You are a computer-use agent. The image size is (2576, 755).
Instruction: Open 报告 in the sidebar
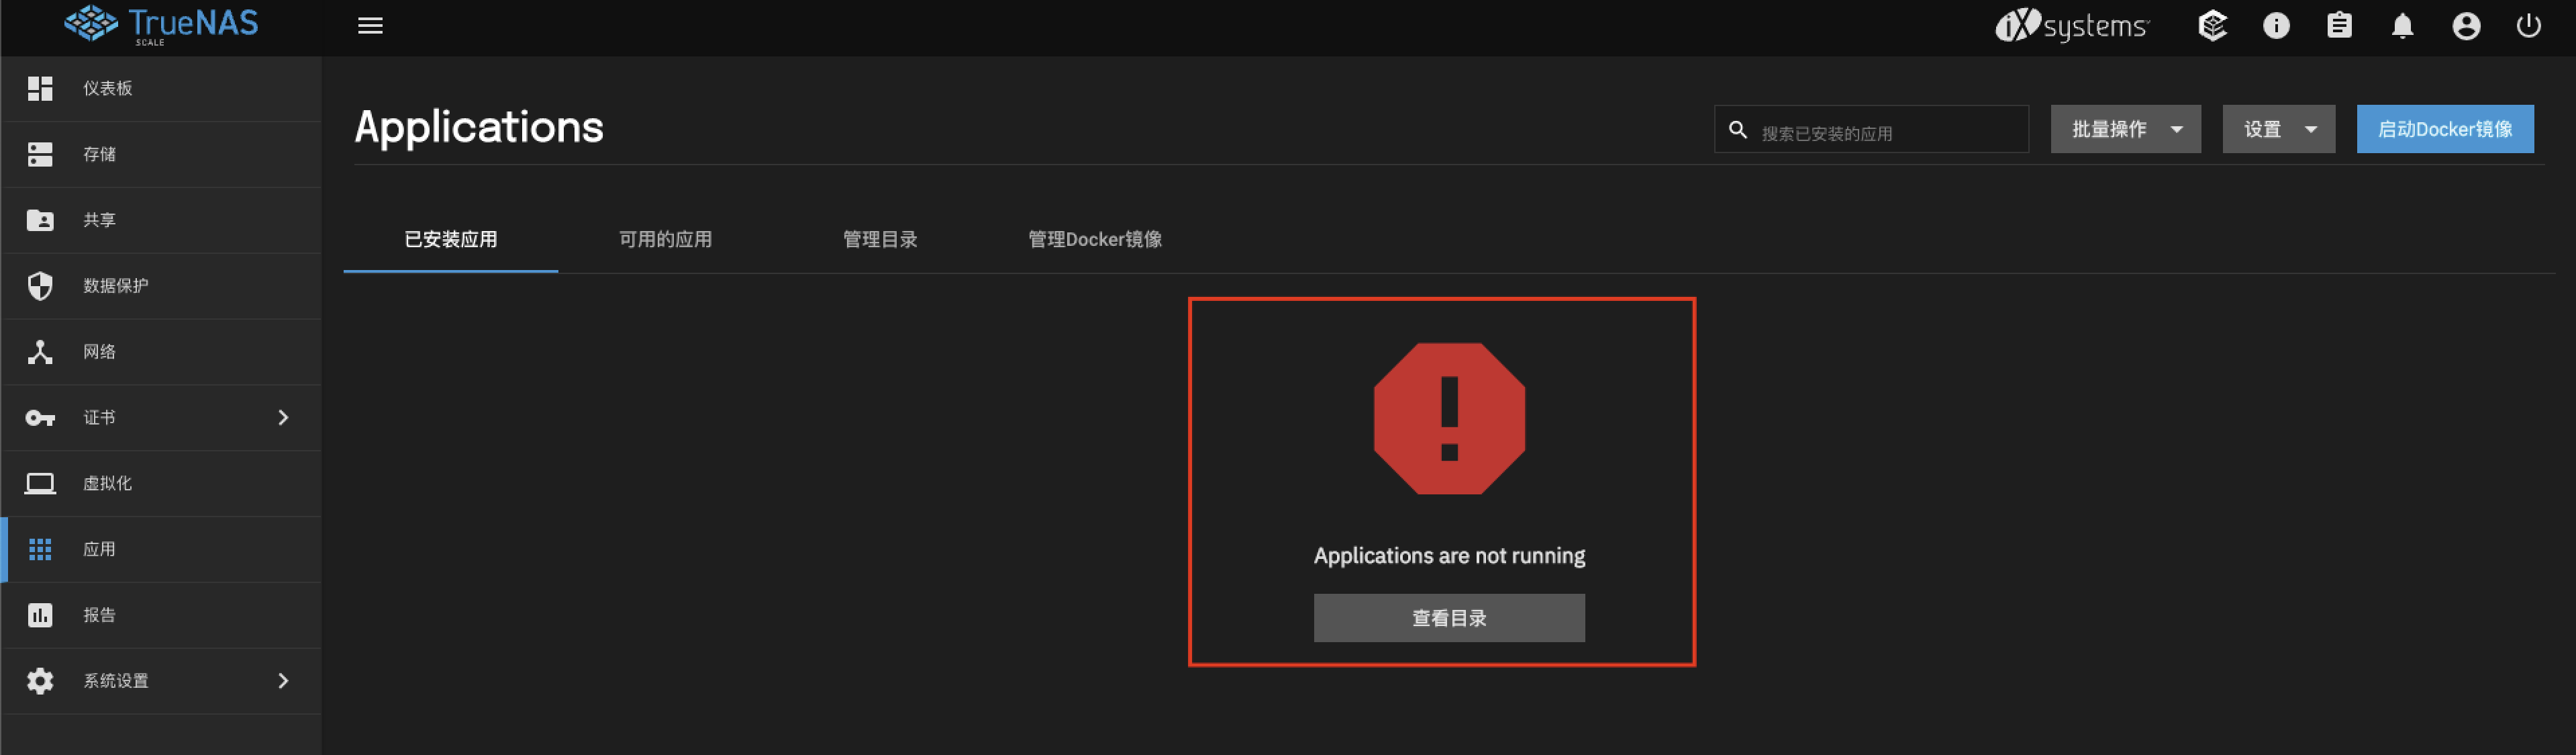[x=161, y=616]
